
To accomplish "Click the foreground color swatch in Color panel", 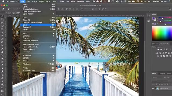I will [153, 18].
